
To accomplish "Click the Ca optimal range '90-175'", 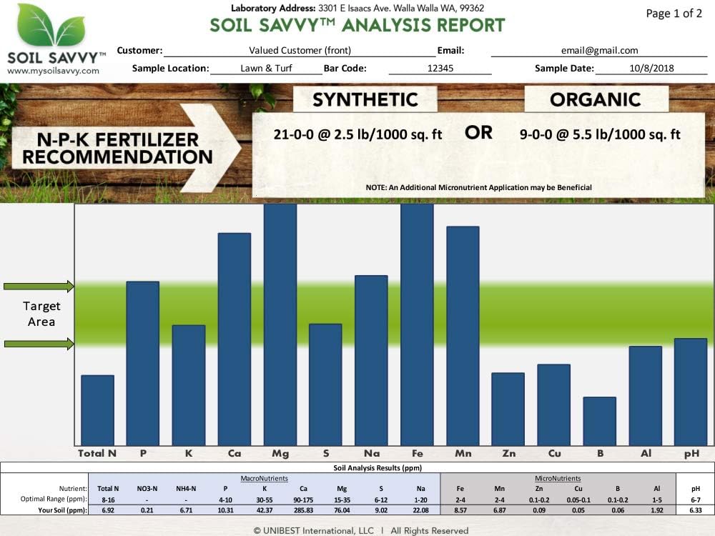I will (303, 500).
